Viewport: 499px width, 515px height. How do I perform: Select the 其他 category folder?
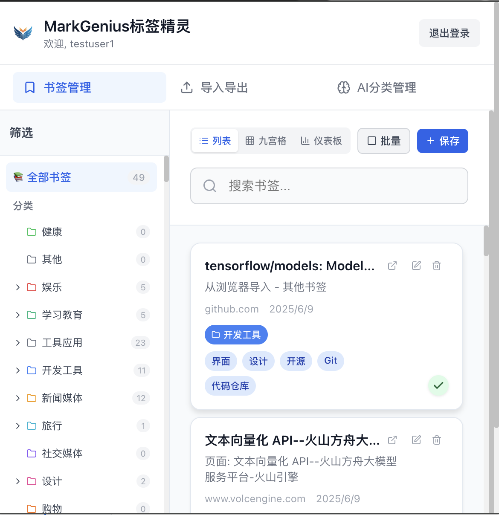click(81, 260)
